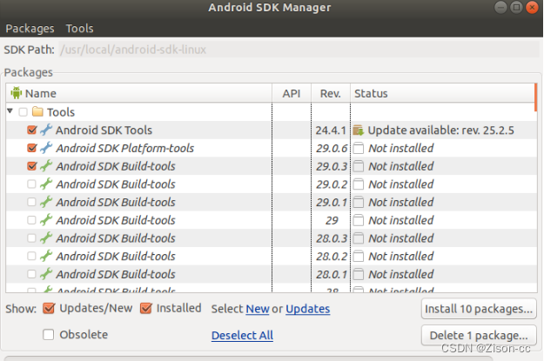Click the package list vertical scrollbar thumb
This screenshot has width=544, height=361.
coord(535,97)
